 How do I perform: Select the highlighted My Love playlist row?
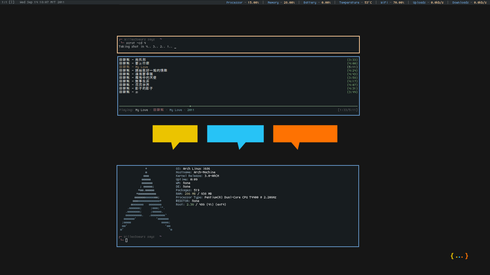[x=239, y=67]
